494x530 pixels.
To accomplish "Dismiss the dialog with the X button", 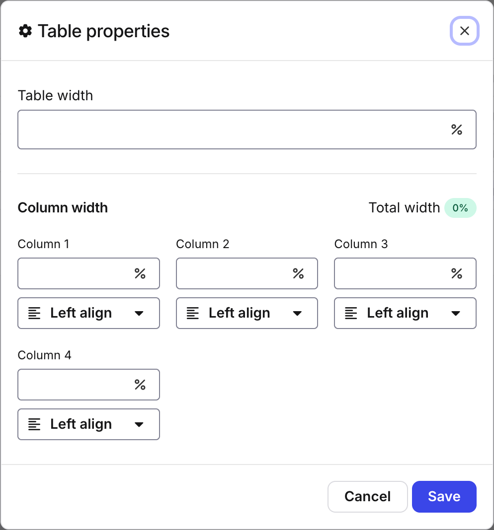I will point(464,31).
